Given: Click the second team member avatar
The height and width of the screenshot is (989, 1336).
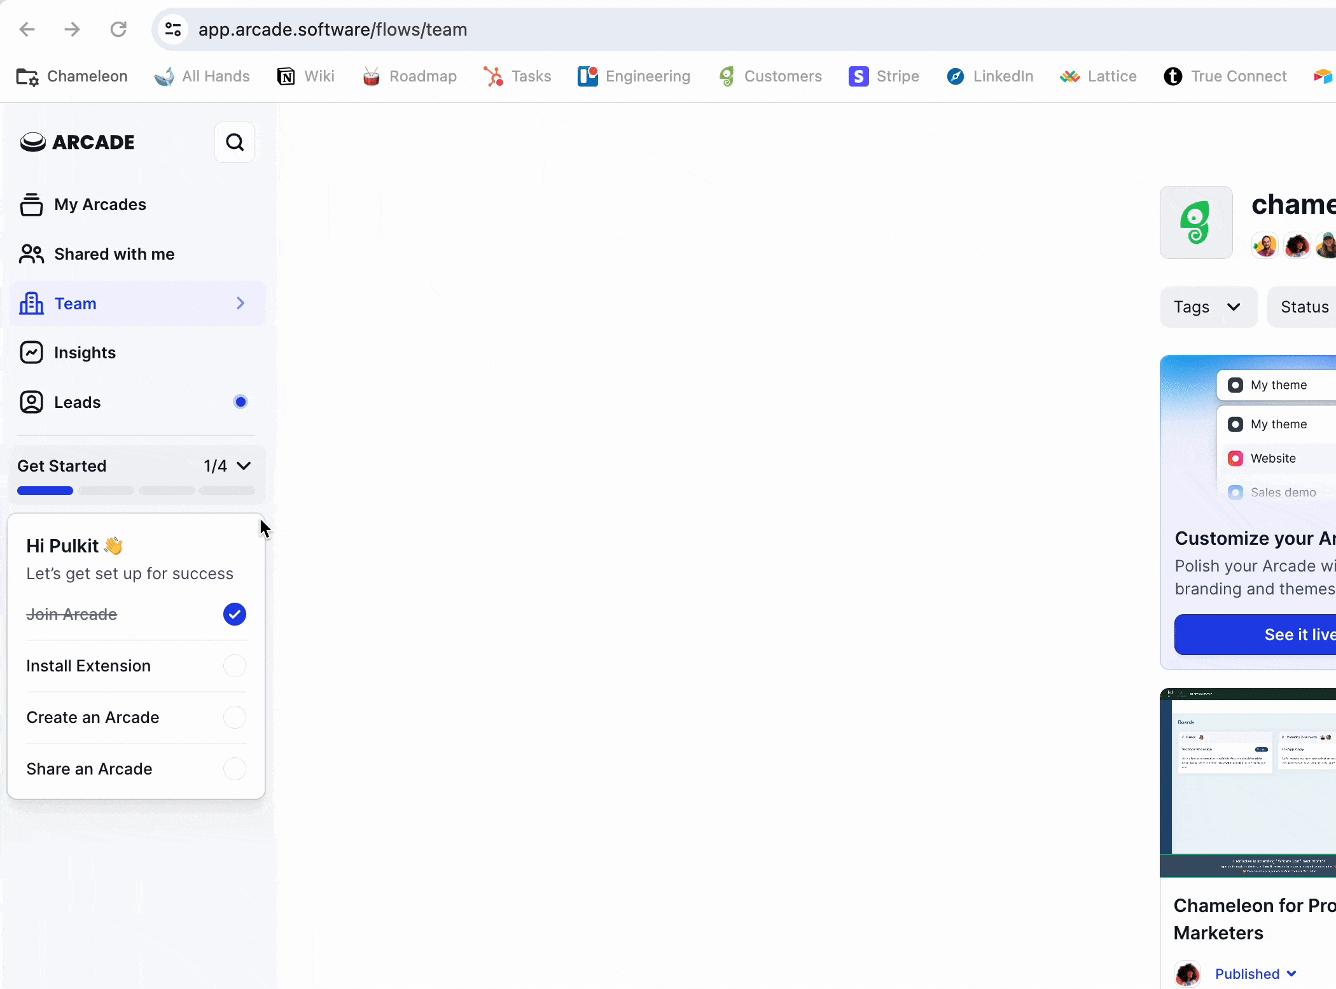Looking at the screenshot, I should click(1297, 246).
